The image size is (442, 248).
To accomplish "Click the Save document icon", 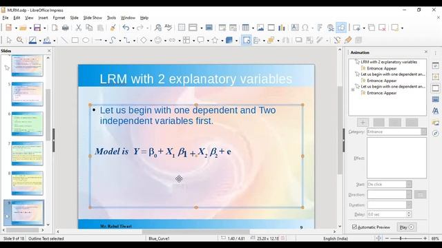I will (37, 28).
